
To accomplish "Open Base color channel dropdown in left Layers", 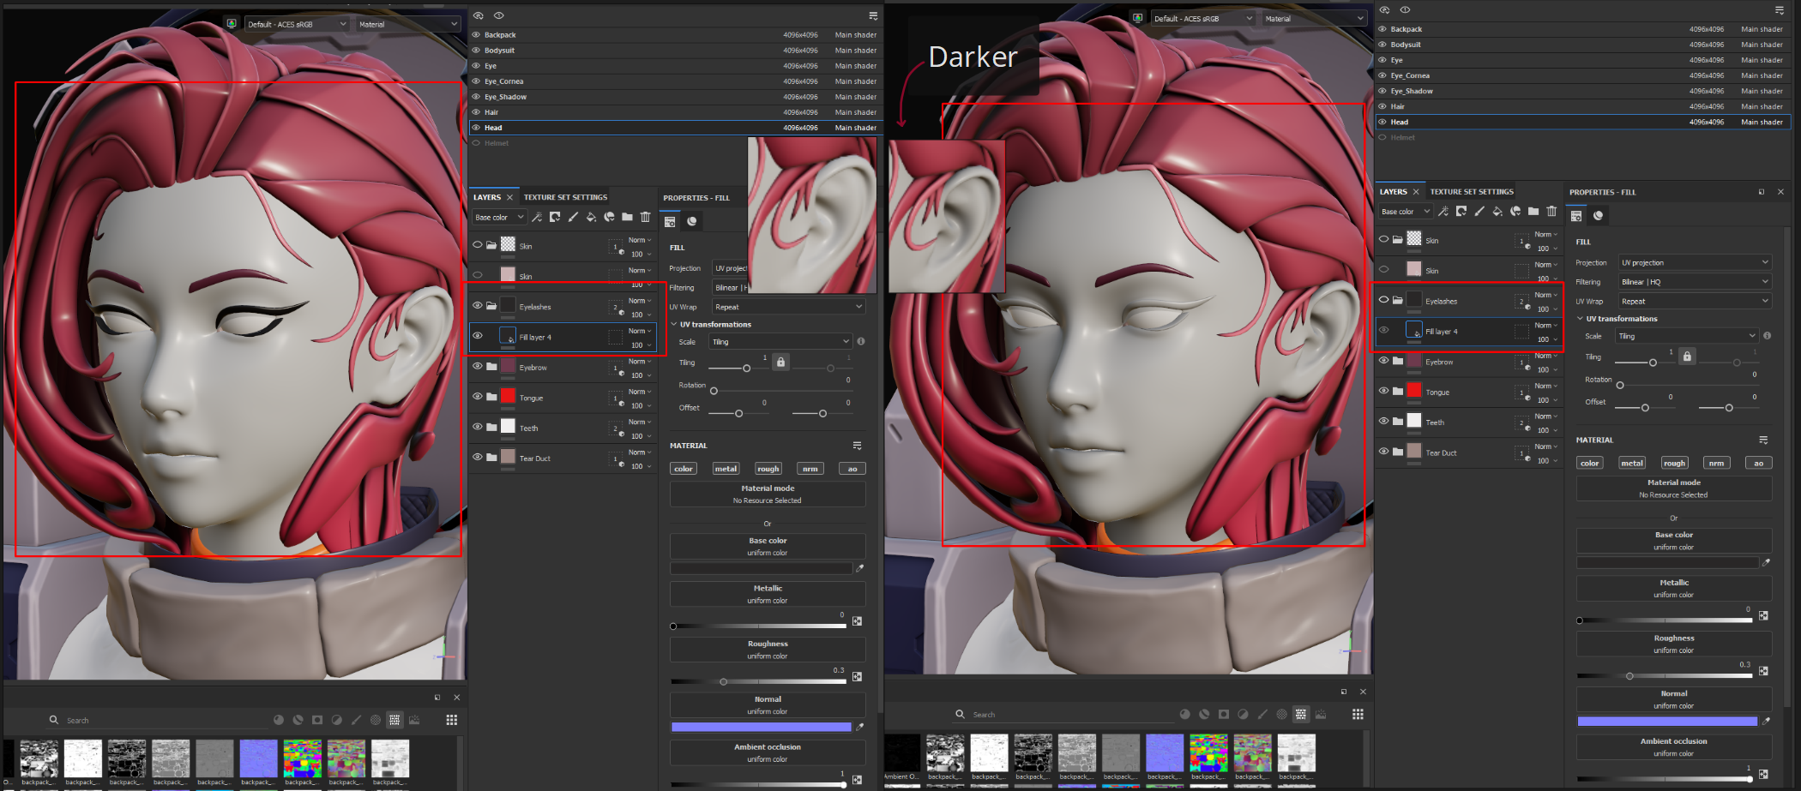I will [498, 217].
